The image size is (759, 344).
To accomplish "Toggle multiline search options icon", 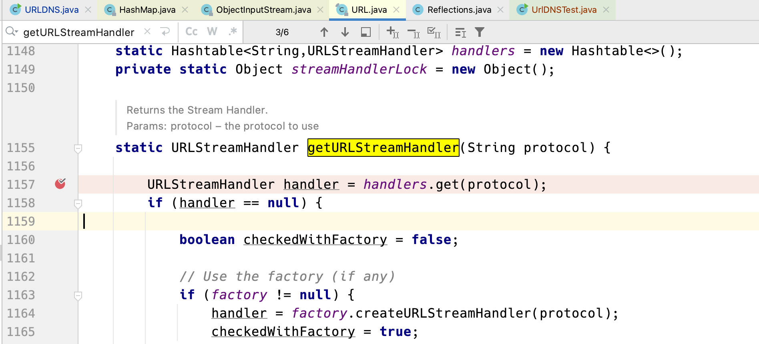I will coord(461,32).
